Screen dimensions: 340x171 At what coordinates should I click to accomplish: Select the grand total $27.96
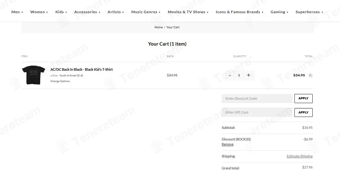coord(307,167)
